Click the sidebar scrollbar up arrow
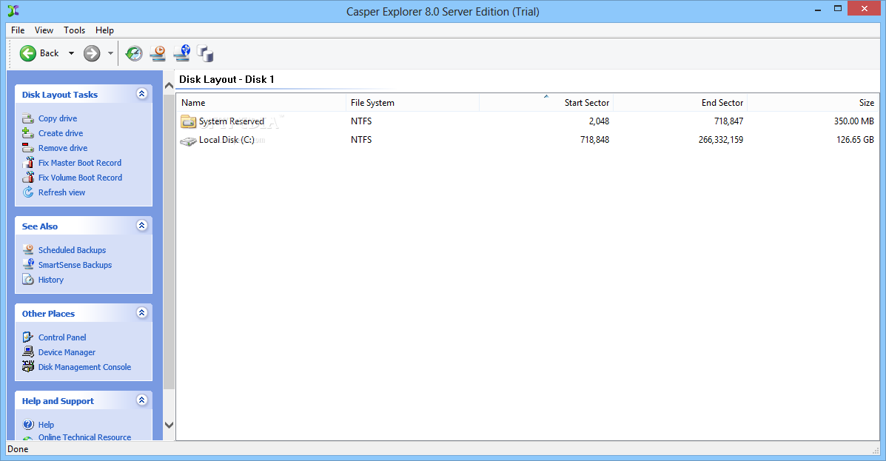The width and height of the screenshot is (886, 461). (169, 86)
